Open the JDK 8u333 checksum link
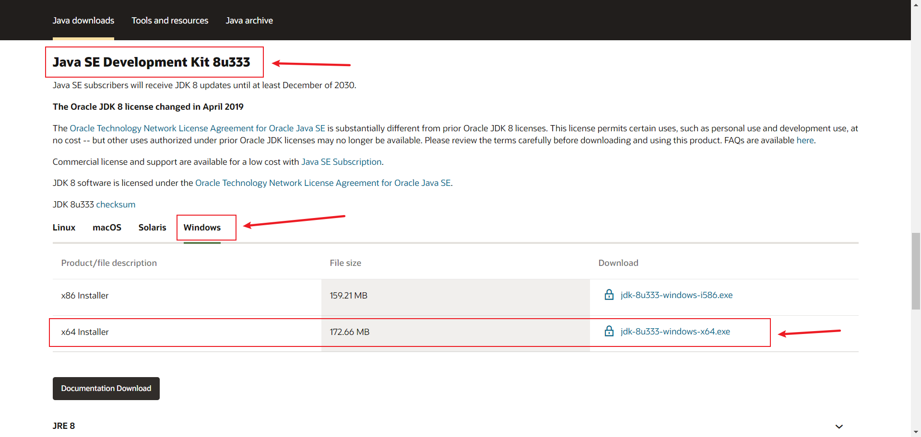921x437 pixels. pyautogui.click(x=116, y=205)
